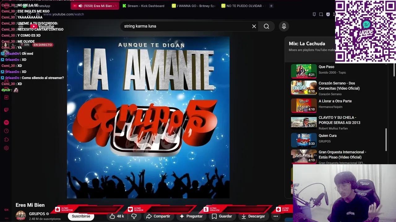This screenshot has height=222, width=396.
Task: Like the video with thumbs-up 48 k
Action: [x=117, y=216]
